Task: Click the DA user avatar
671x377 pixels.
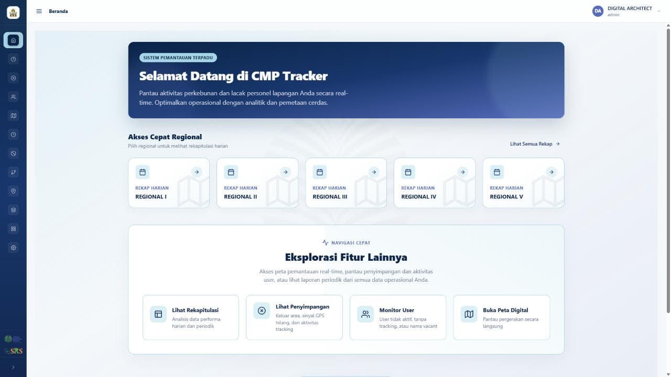Action: (x=598, y=11)
